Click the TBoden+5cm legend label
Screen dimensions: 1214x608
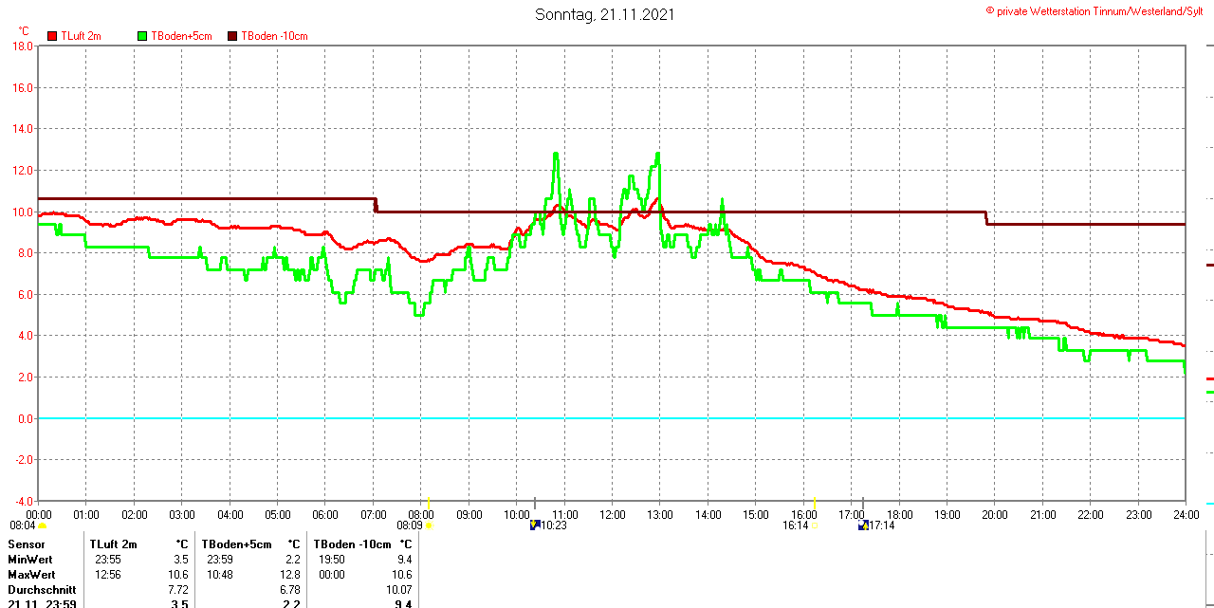[x=181, y=36]
